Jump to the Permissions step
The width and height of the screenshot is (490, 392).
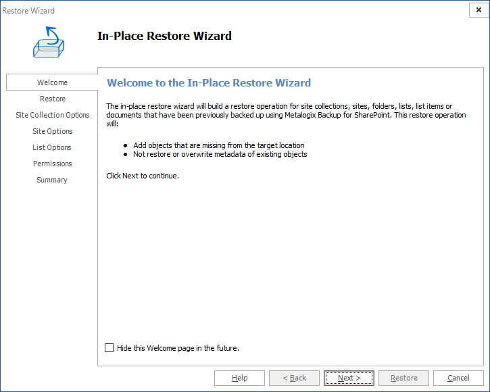[x=53, y=164]
